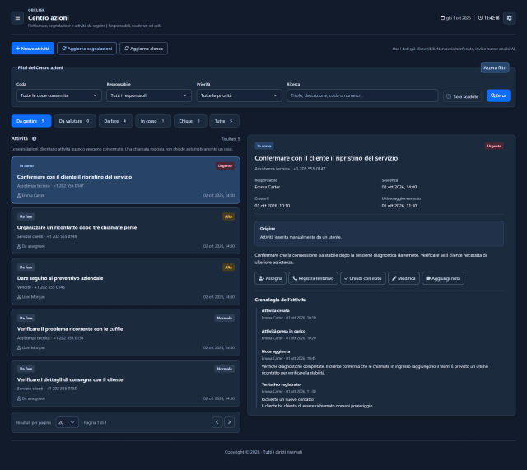
Task: Click the person icon beside Emma Carter
Action: tap(19, 195)
